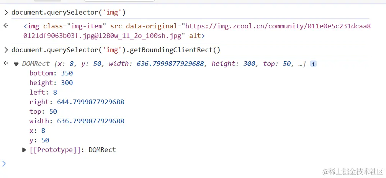Image resolution: width=386 pixels, height=178 pixels.
Task: Click the top: 50 property row
Action: (43, 111)
